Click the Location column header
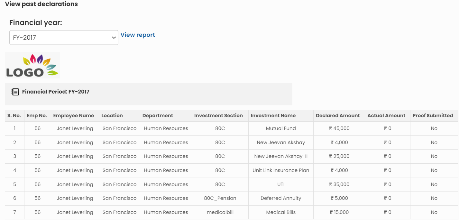This screenshot has height=220, width=459. (112, 116)
